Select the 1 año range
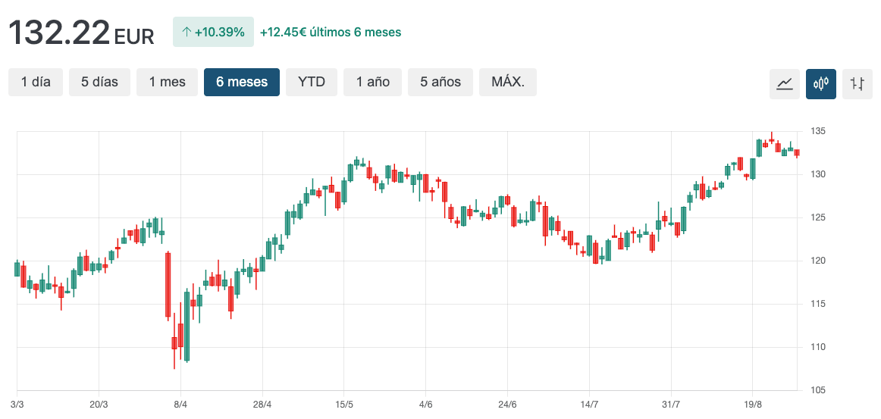Image resolution: width=881 pixels, height=419 pixels. (x=373, y=82)
